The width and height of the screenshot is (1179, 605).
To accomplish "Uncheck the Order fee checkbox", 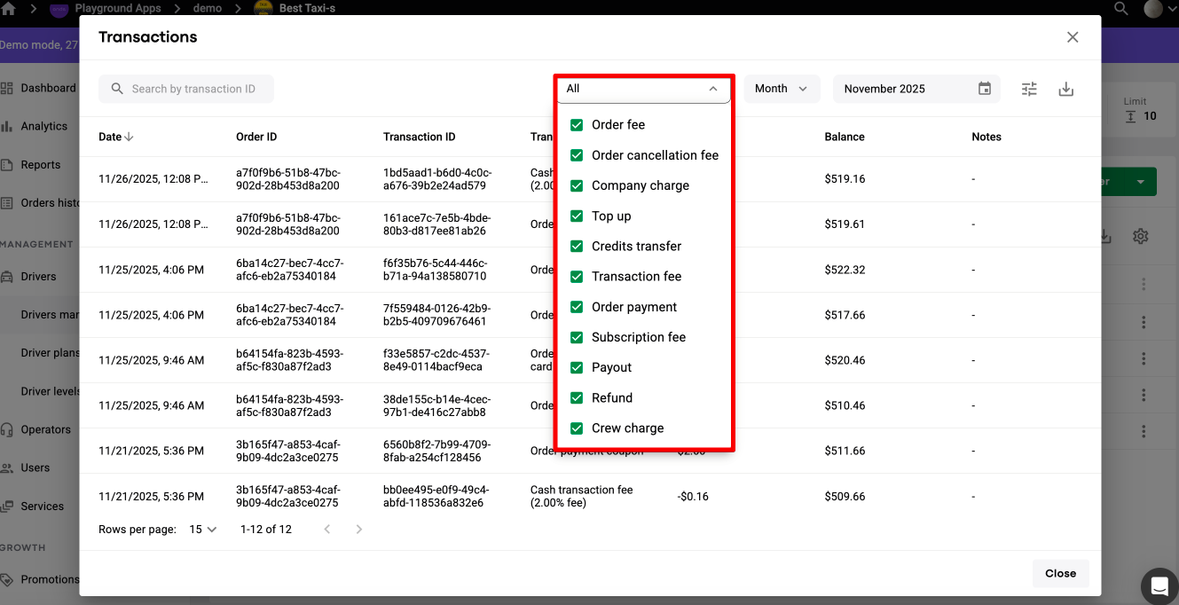I will [x=577, y=125].
